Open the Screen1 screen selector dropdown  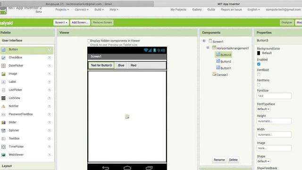click(61, 23)
